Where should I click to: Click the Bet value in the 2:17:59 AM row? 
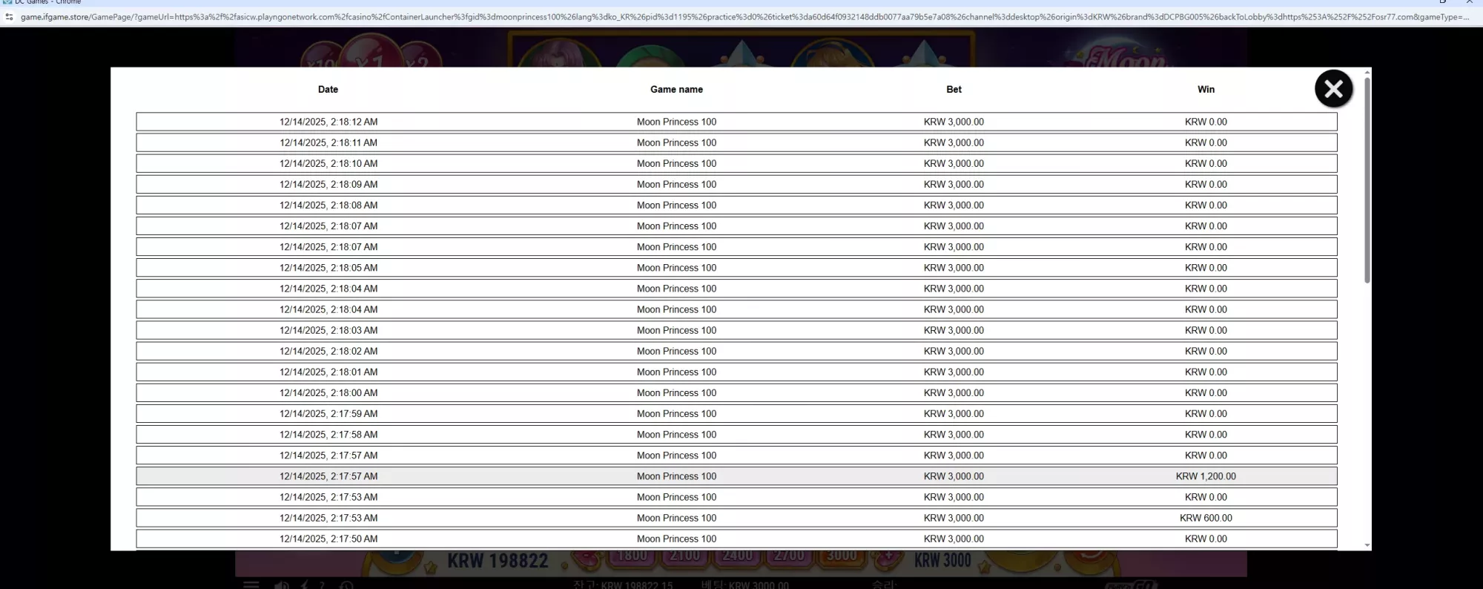[x=954, y=414]
